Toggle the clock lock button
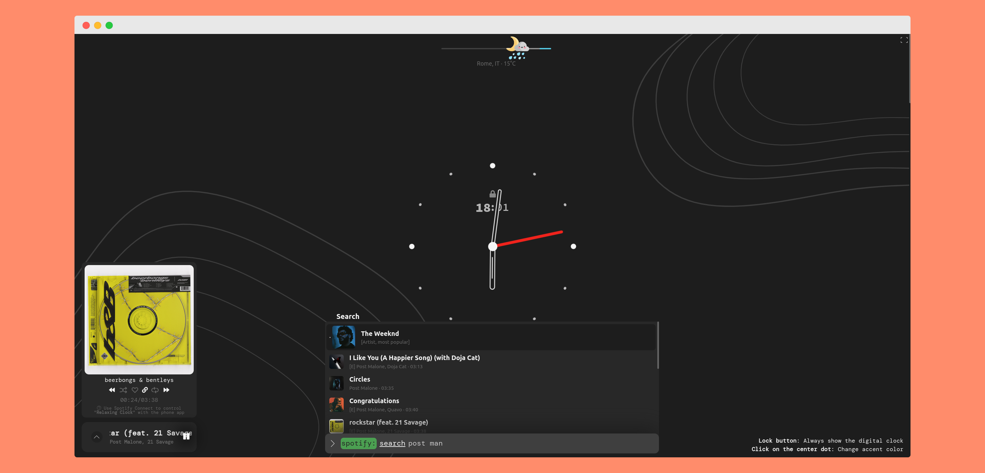Screen dimensions: 985x473 tap(493, 194)
